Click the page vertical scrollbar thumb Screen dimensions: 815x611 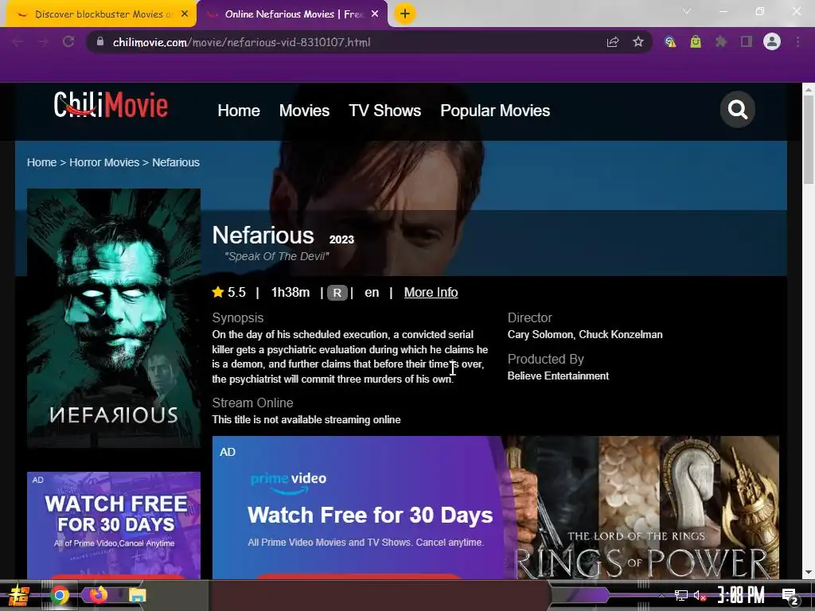pos(809,138)
